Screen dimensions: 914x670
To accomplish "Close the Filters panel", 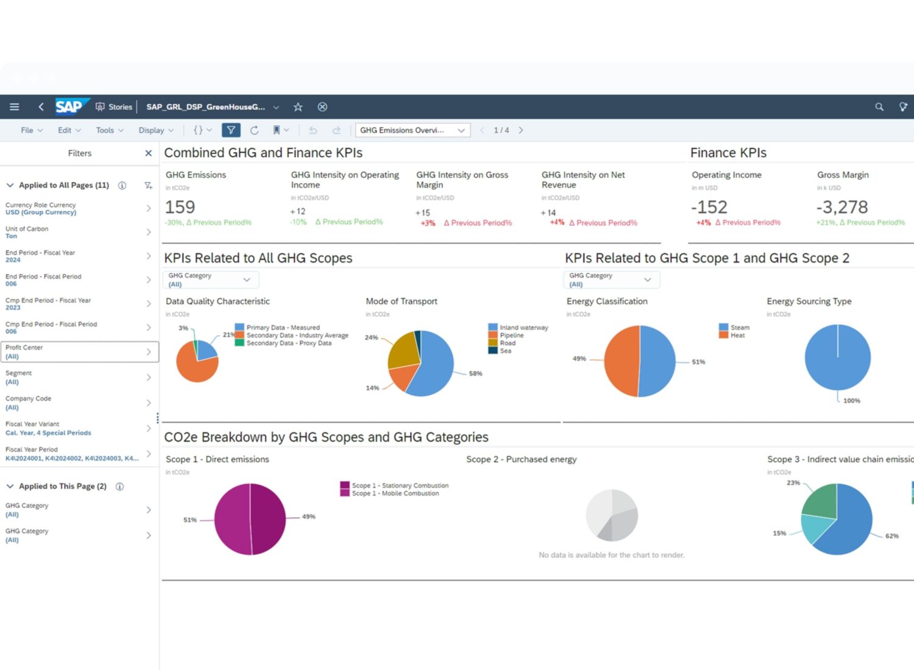I will [148, 153].
